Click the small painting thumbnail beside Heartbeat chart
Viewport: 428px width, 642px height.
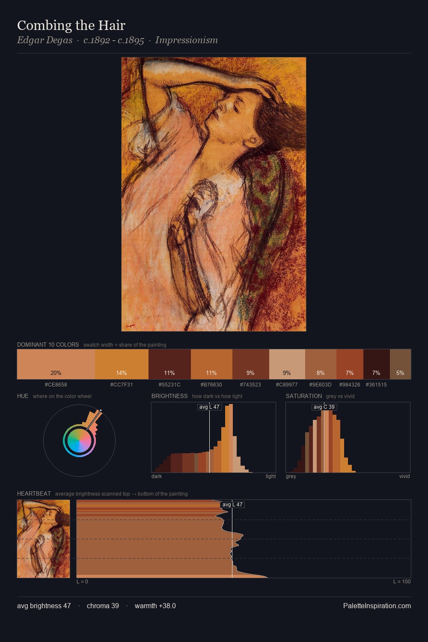coord(43,539)
